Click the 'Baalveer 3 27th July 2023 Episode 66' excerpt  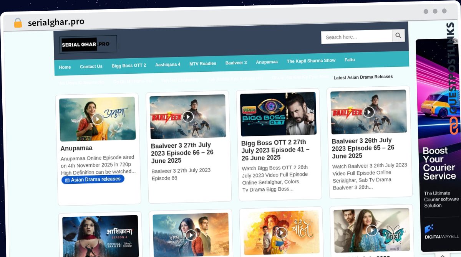181,174
